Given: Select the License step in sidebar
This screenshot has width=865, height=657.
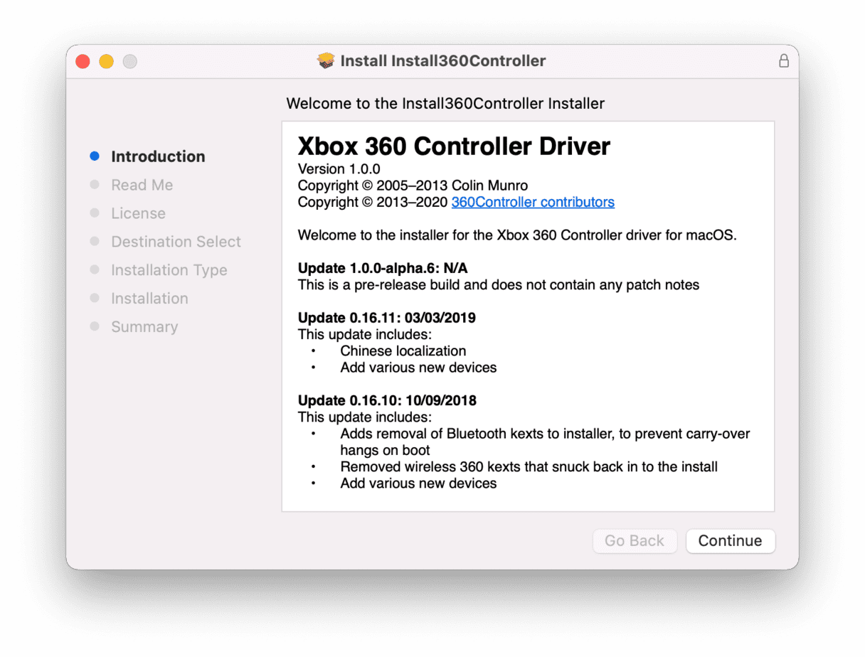Looking at the screenshot, I should 138,213.
